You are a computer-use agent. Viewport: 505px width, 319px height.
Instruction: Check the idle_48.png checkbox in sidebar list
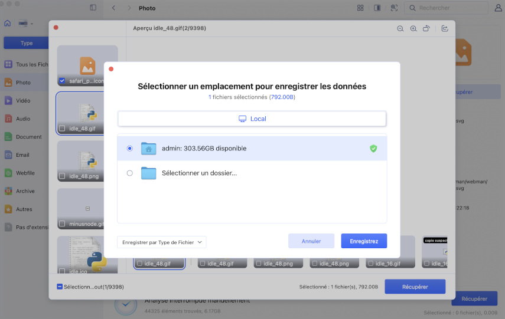[x=62, y=176]
